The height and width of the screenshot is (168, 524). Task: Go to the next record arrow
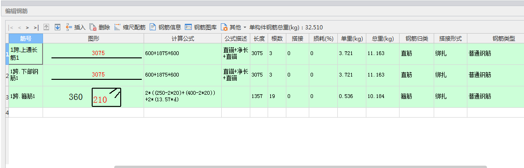[28, 28]
